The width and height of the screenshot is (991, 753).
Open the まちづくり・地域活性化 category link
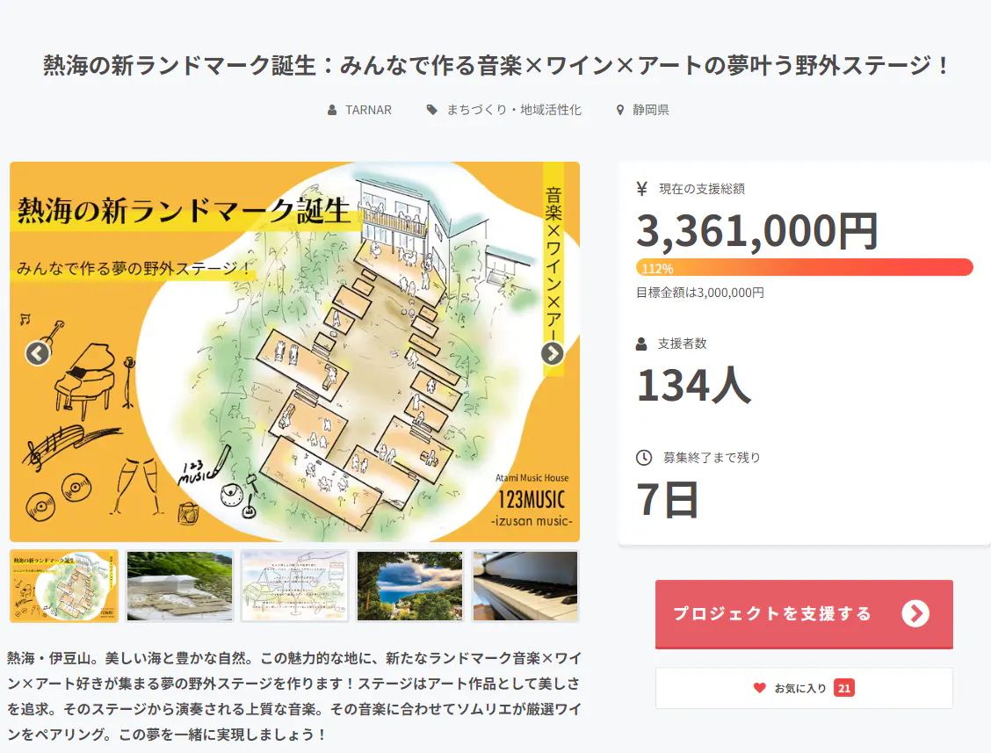[514, 111]
